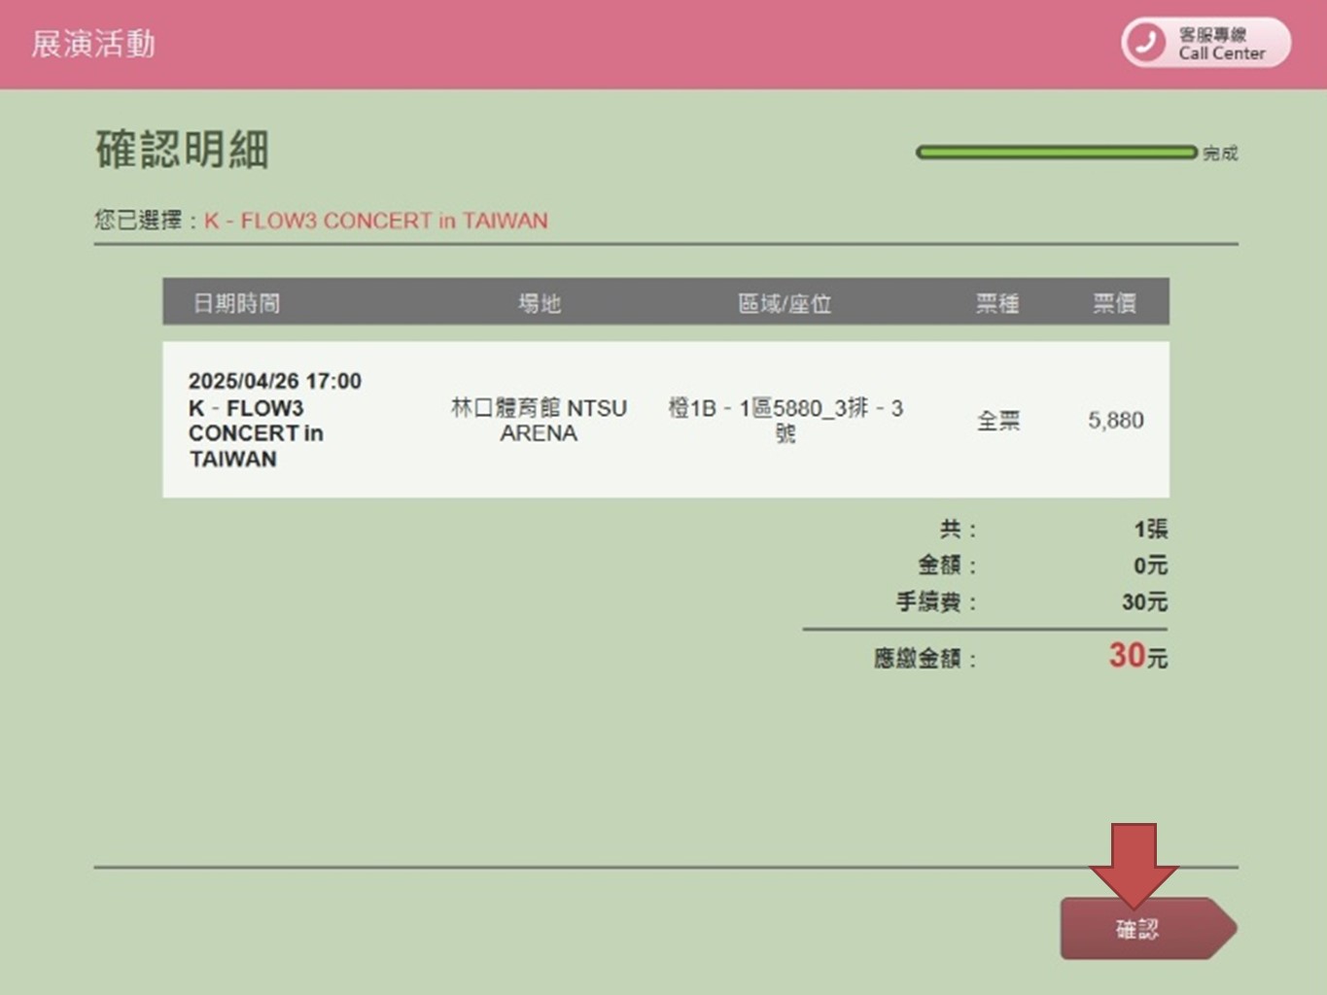Click the red 30 total payable amount
This screenshot has height=995, width=1327.
pos(1128,655)
